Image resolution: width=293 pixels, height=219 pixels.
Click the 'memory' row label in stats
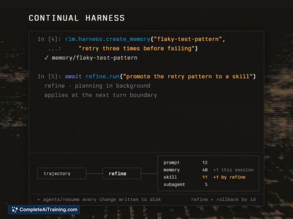tap(171, 170)
